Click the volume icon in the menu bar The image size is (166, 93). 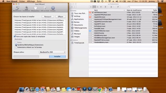pyautogui.click(x=117, y=1)
